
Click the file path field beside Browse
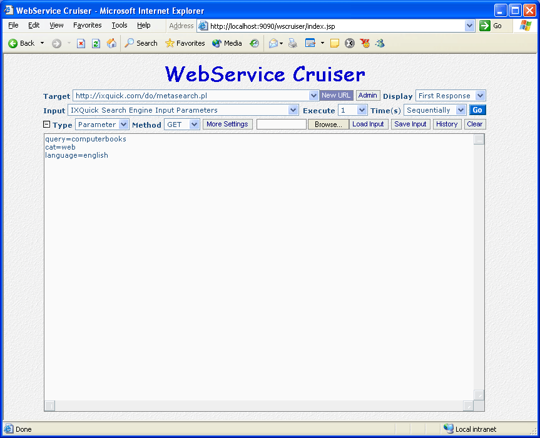pyautogui.click(x=282, y=125)
